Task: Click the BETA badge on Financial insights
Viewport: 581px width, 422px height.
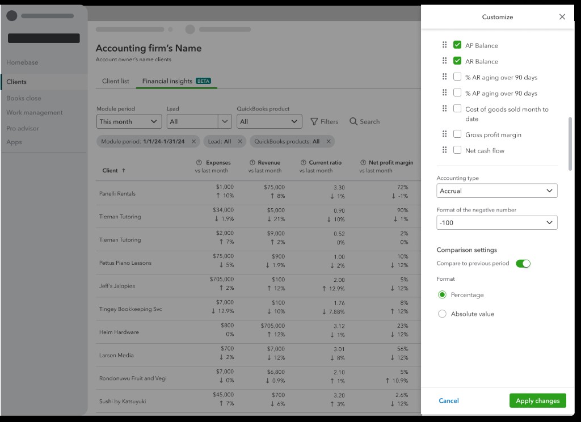Action: (204, 81)
